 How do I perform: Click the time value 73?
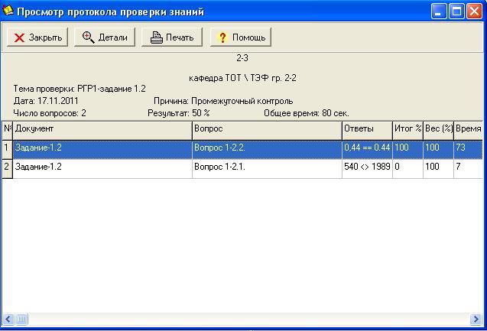coord(469,150)
